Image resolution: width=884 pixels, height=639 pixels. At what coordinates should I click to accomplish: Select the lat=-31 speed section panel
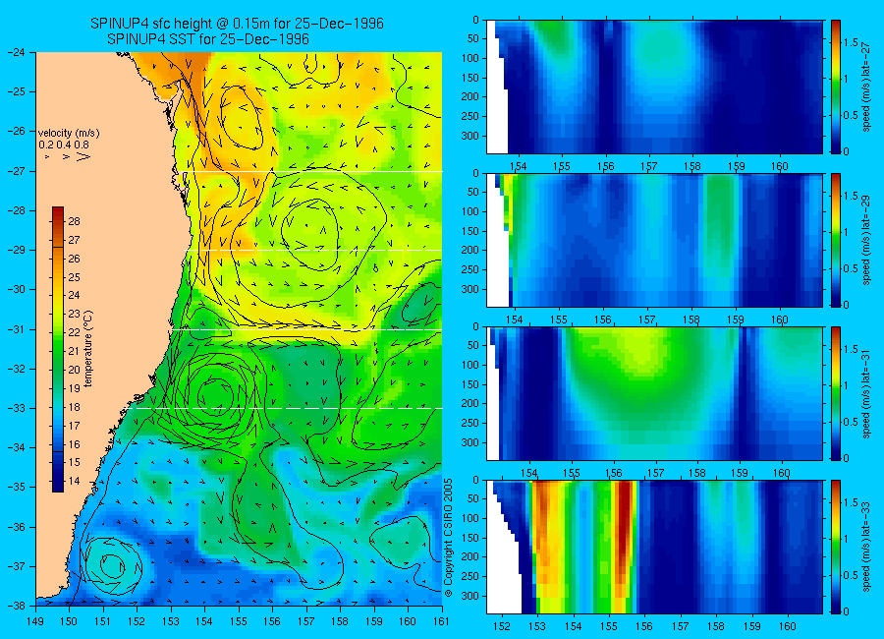pos(654,393)
